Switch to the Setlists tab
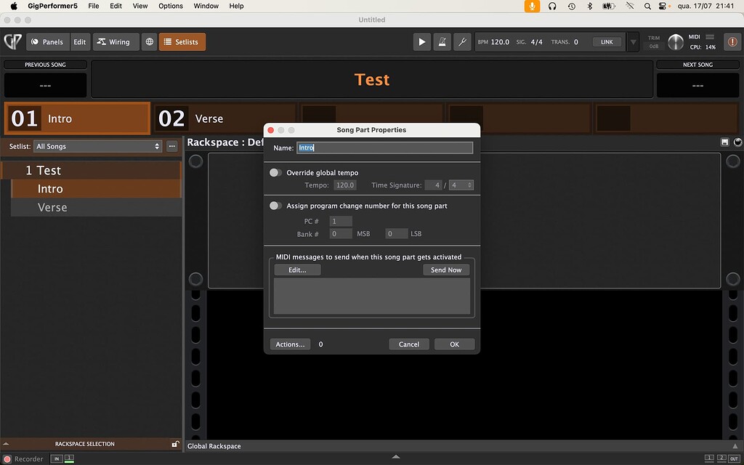 tap(182, 41)
